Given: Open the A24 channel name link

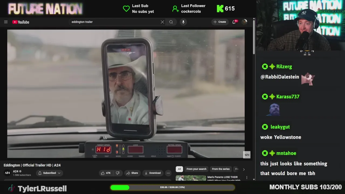Looking at the screenshot, I should (16, 171).
